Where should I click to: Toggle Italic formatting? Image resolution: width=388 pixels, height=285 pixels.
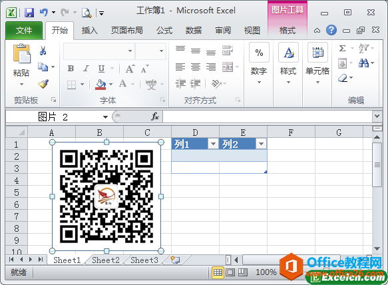pos(86,69)
